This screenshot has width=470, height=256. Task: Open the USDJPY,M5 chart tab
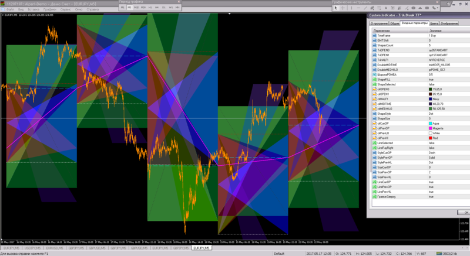33,248
